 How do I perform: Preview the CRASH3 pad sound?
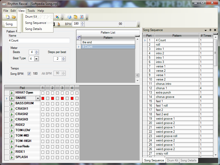[x=12, y=120]
